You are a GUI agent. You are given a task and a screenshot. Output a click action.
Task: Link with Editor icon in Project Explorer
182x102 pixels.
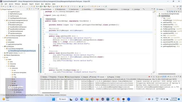click(x=30, y=9)
